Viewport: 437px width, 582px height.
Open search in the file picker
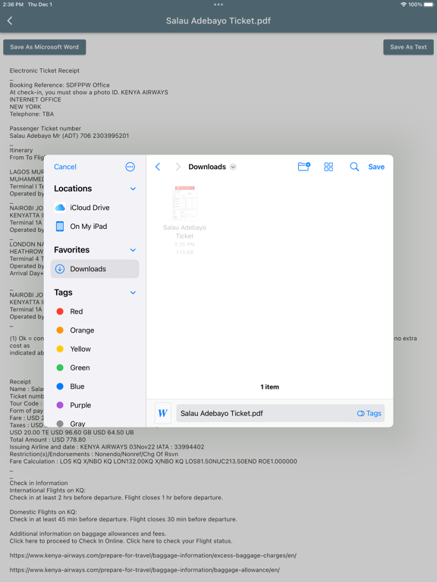point(354,167)
